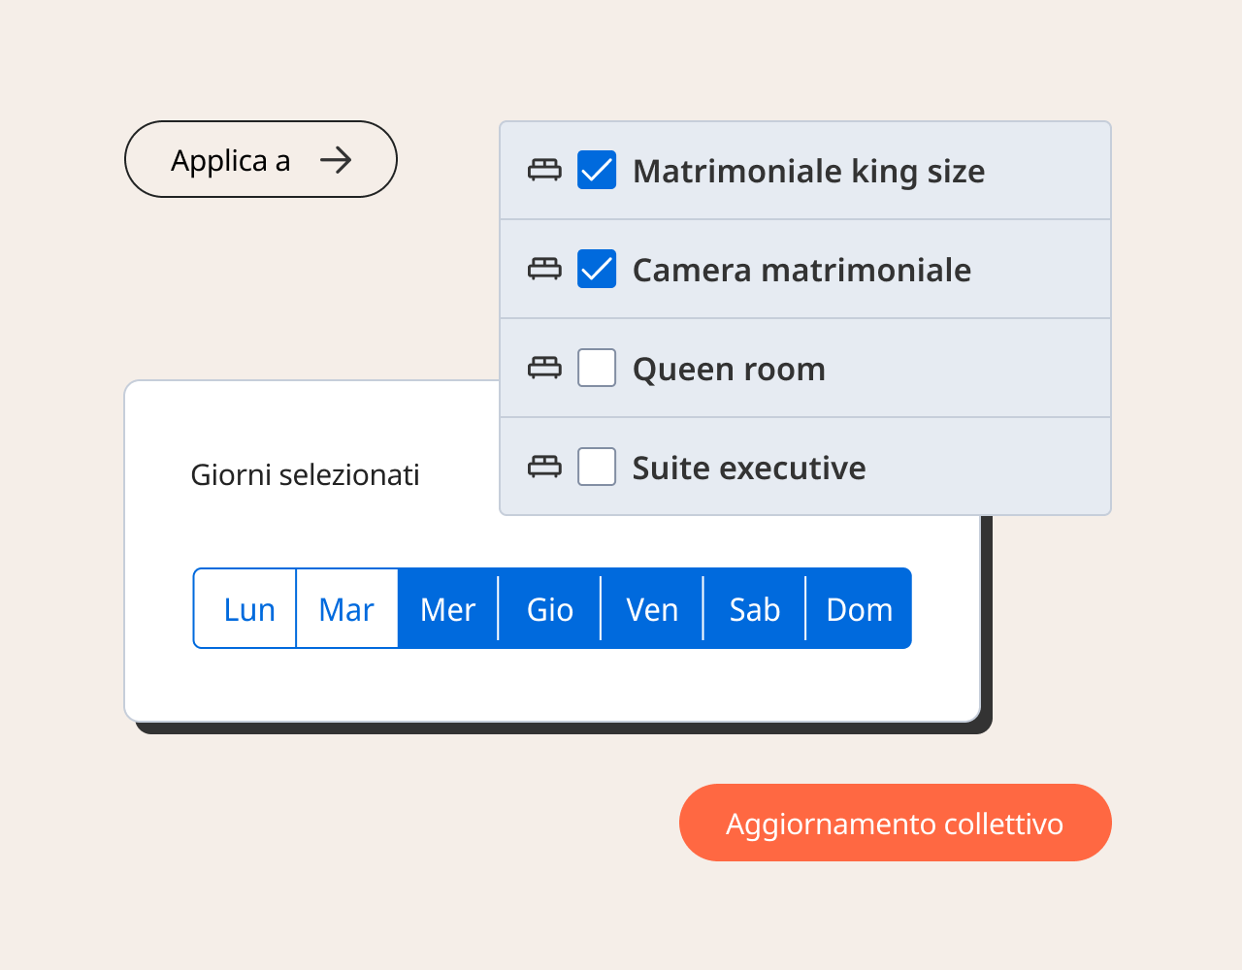Click bed icon beside Camera matrimoniale
This screenshot has width=1242, height=970.
544,270
